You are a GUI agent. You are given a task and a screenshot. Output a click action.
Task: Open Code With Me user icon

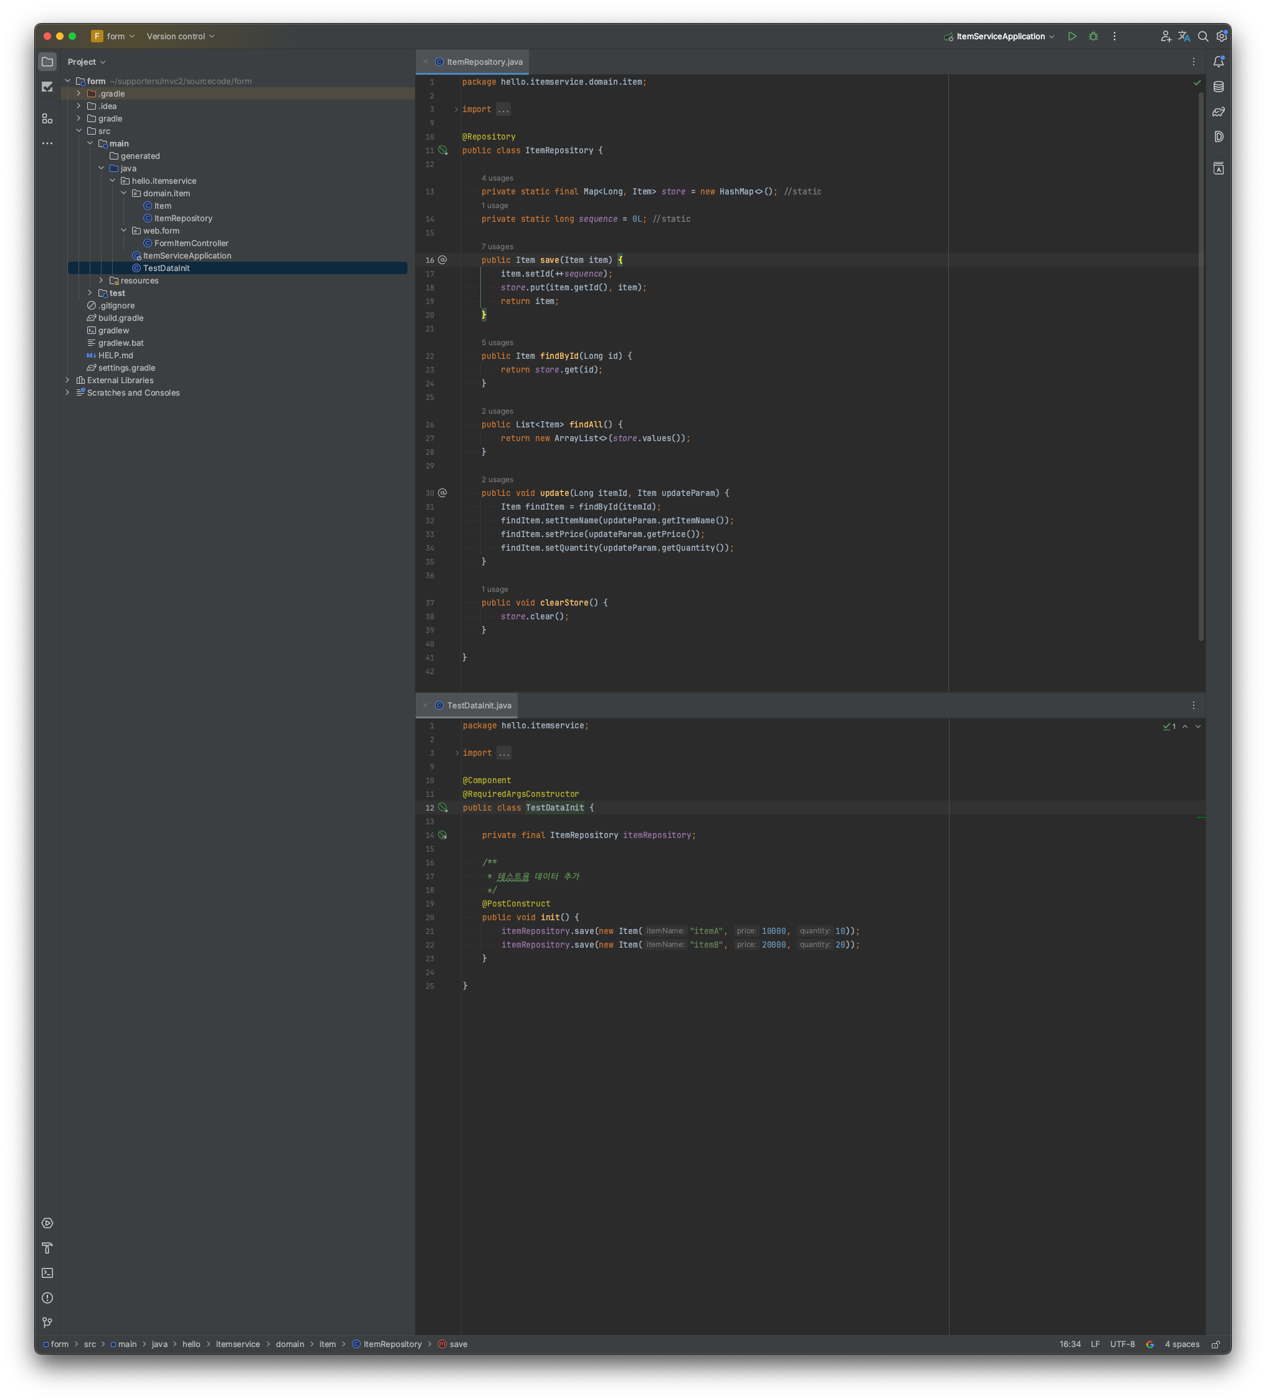click(x=1165, y=36)
